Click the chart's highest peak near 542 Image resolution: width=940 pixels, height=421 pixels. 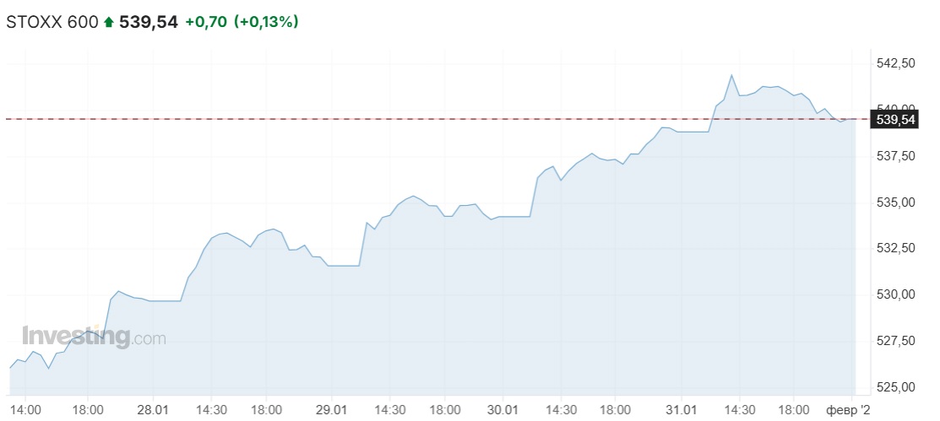tap(731, 75)
